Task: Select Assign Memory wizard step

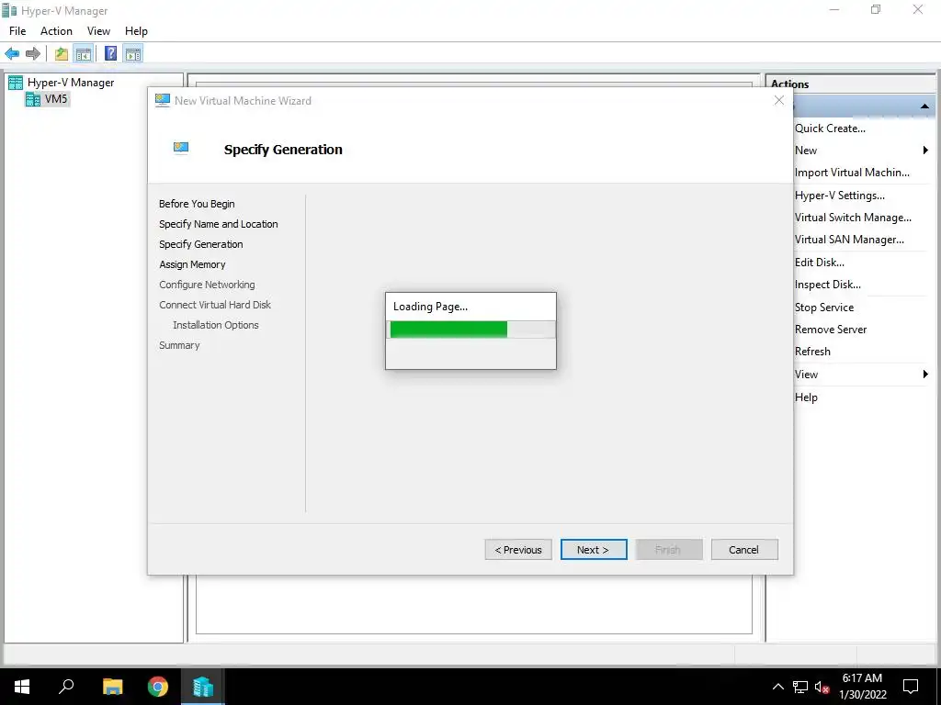Action: tap(192, 264)
